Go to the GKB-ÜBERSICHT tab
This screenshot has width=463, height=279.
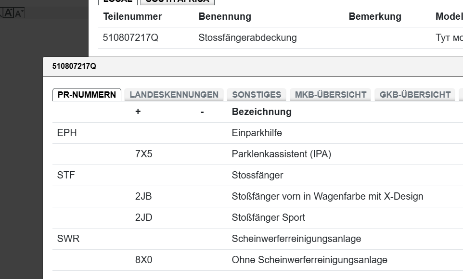(x=415, y=95)
